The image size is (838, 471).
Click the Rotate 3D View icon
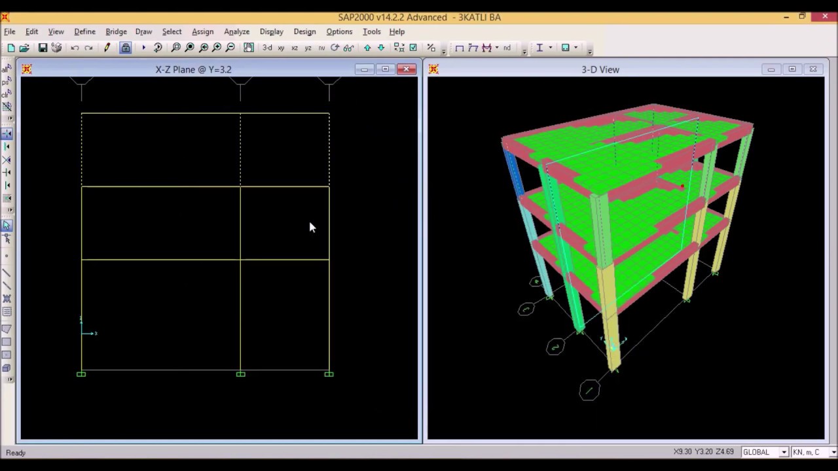pos(335,48)
